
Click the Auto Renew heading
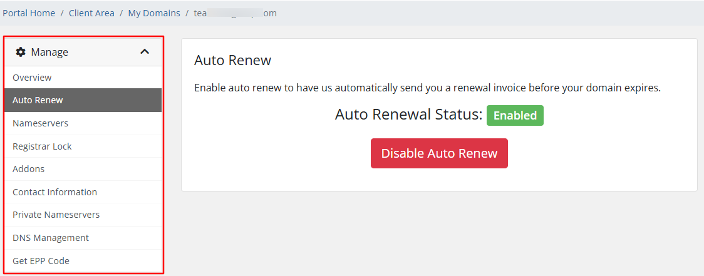[x=232, y=60]
